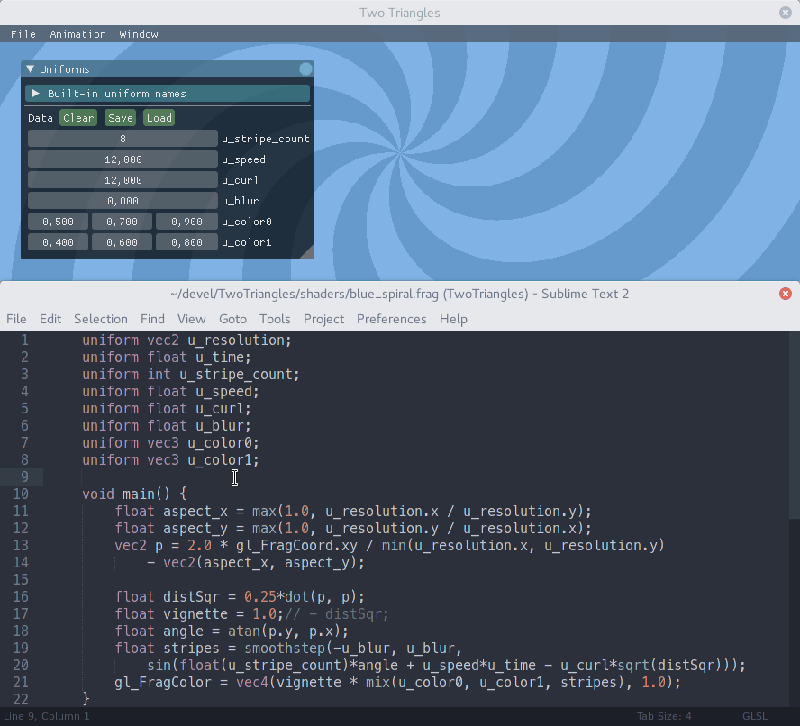Viewport: 800px width, 726px height.
Task: Click 'void main() {' on line 10
Action: [134, 494]
